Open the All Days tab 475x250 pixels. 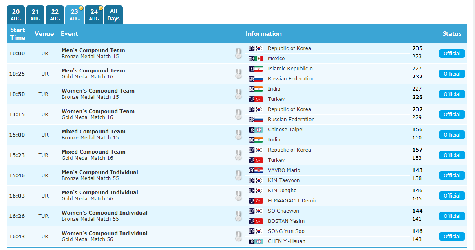(x=113, y=15)
